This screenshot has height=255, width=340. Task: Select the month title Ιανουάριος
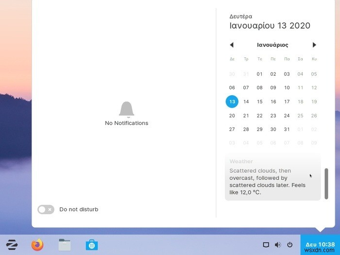[272, 45]
